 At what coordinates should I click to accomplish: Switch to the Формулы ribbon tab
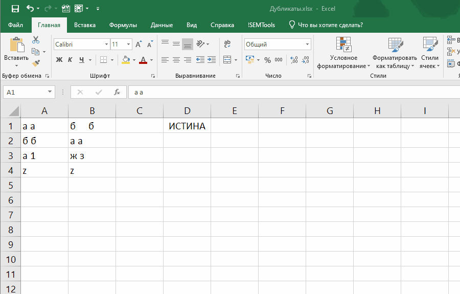click(x=123, y=25)
